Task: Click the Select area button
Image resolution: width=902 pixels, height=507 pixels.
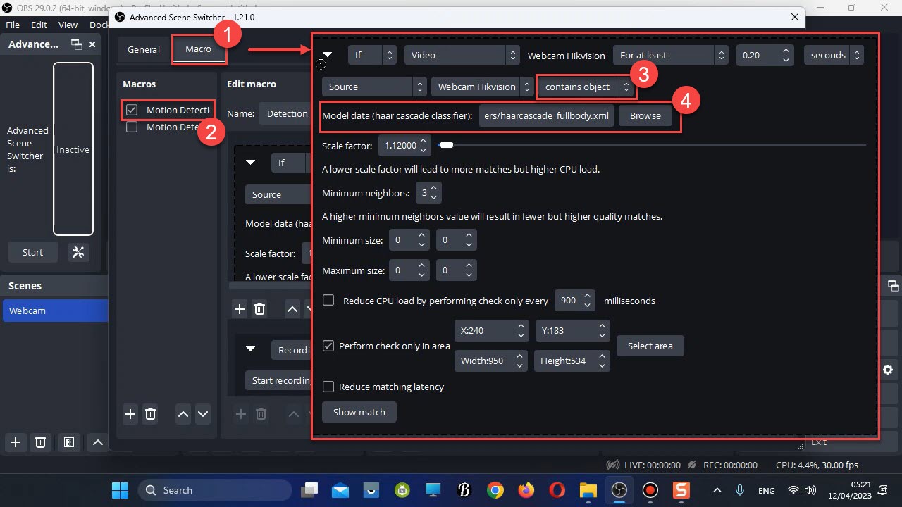Action: pyautogui.click(x=650, y=346)
